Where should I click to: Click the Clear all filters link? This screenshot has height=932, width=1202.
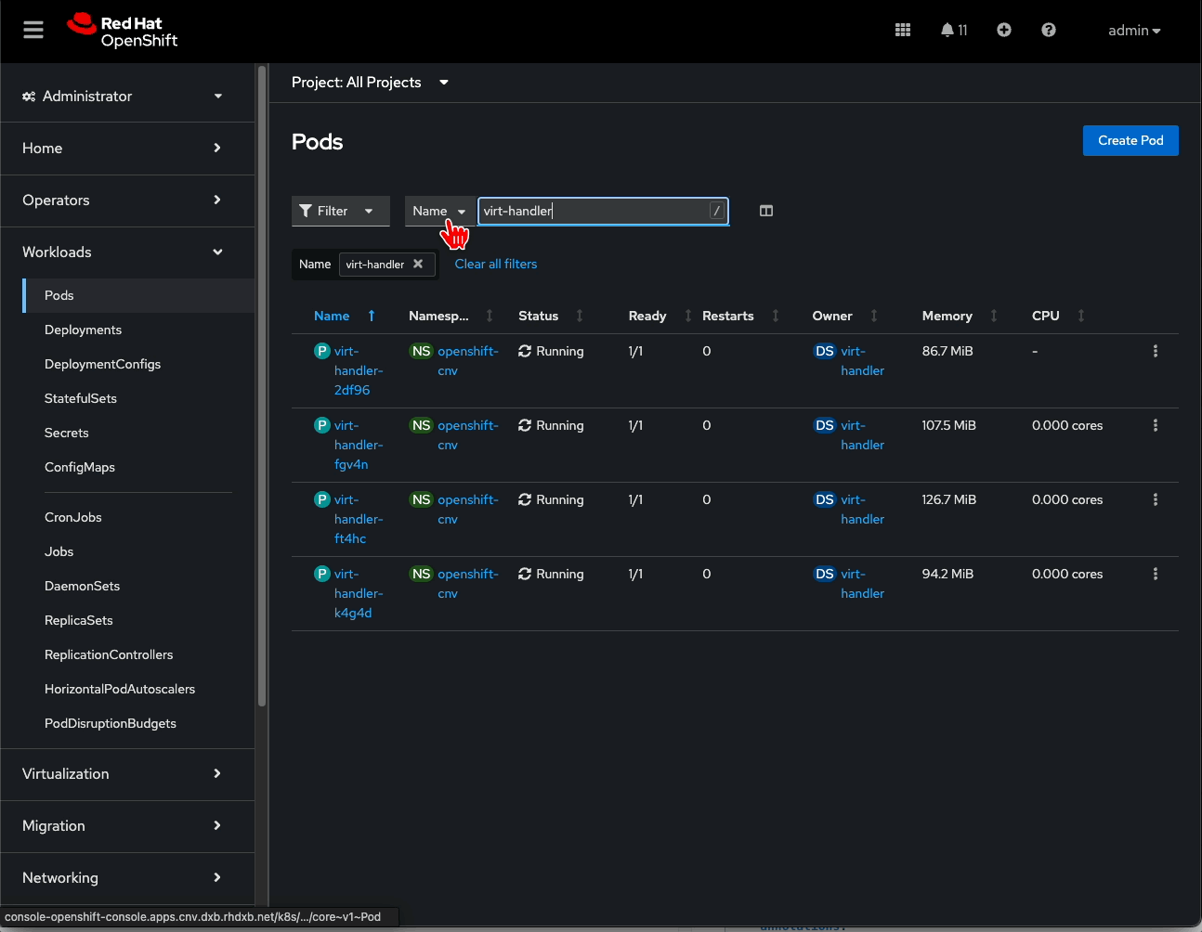coord(496,264)
